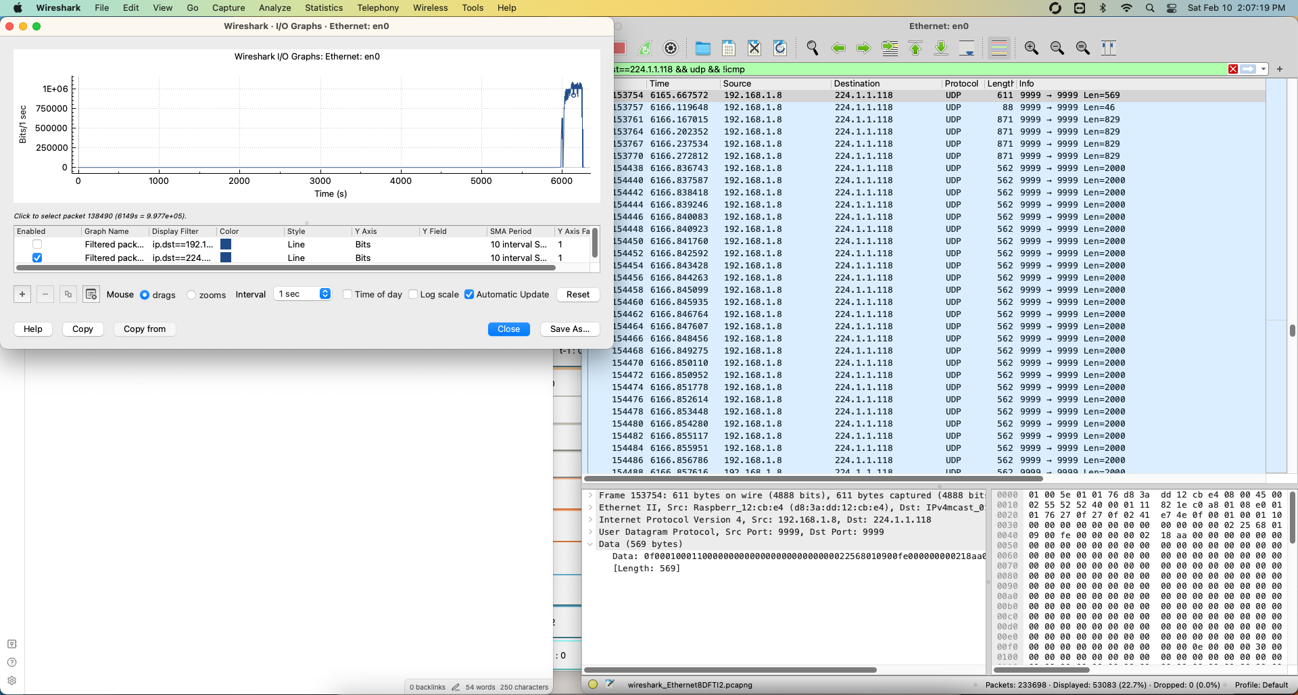Expand Internet Protocol Version 4 row

(590, 520)
